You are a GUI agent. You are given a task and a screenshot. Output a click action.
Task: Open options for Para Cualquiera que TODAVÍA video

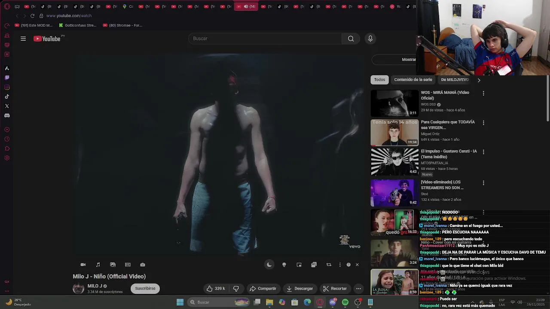pos(483,123)
